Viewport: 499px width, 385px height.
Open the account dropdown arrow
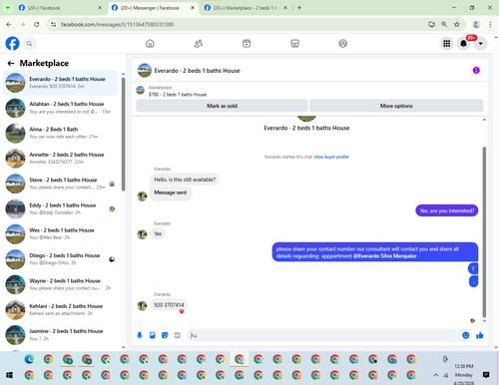480,44
